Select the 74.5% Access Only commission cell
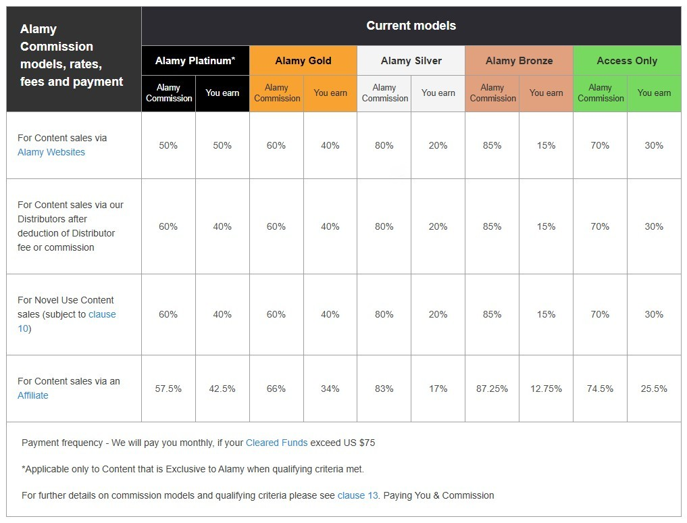Viewport: 687px width, 523px height. (x=601, y=389)
